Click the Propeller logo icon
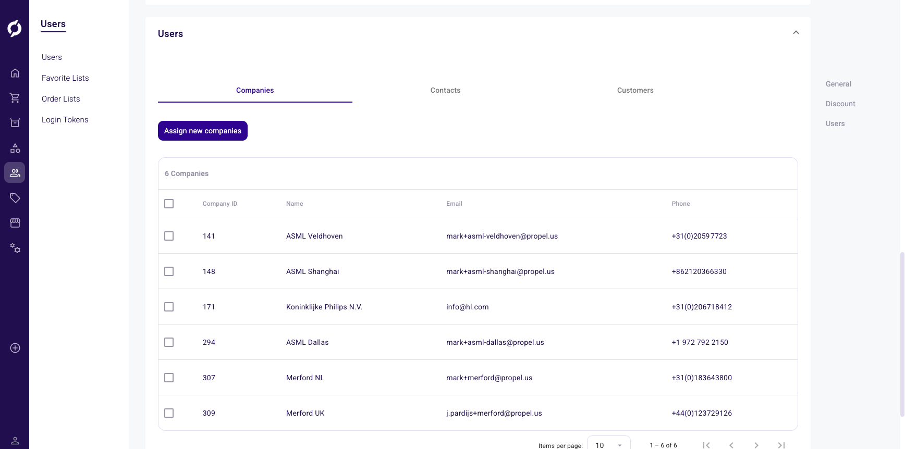 click(15, 28)
